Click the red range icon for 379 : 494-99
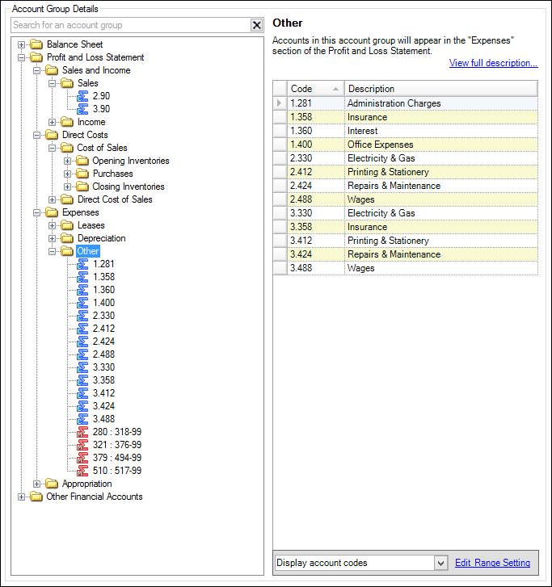Image resolution: width=552 pixels, height=587 pixels. click(x=82, y=458)
